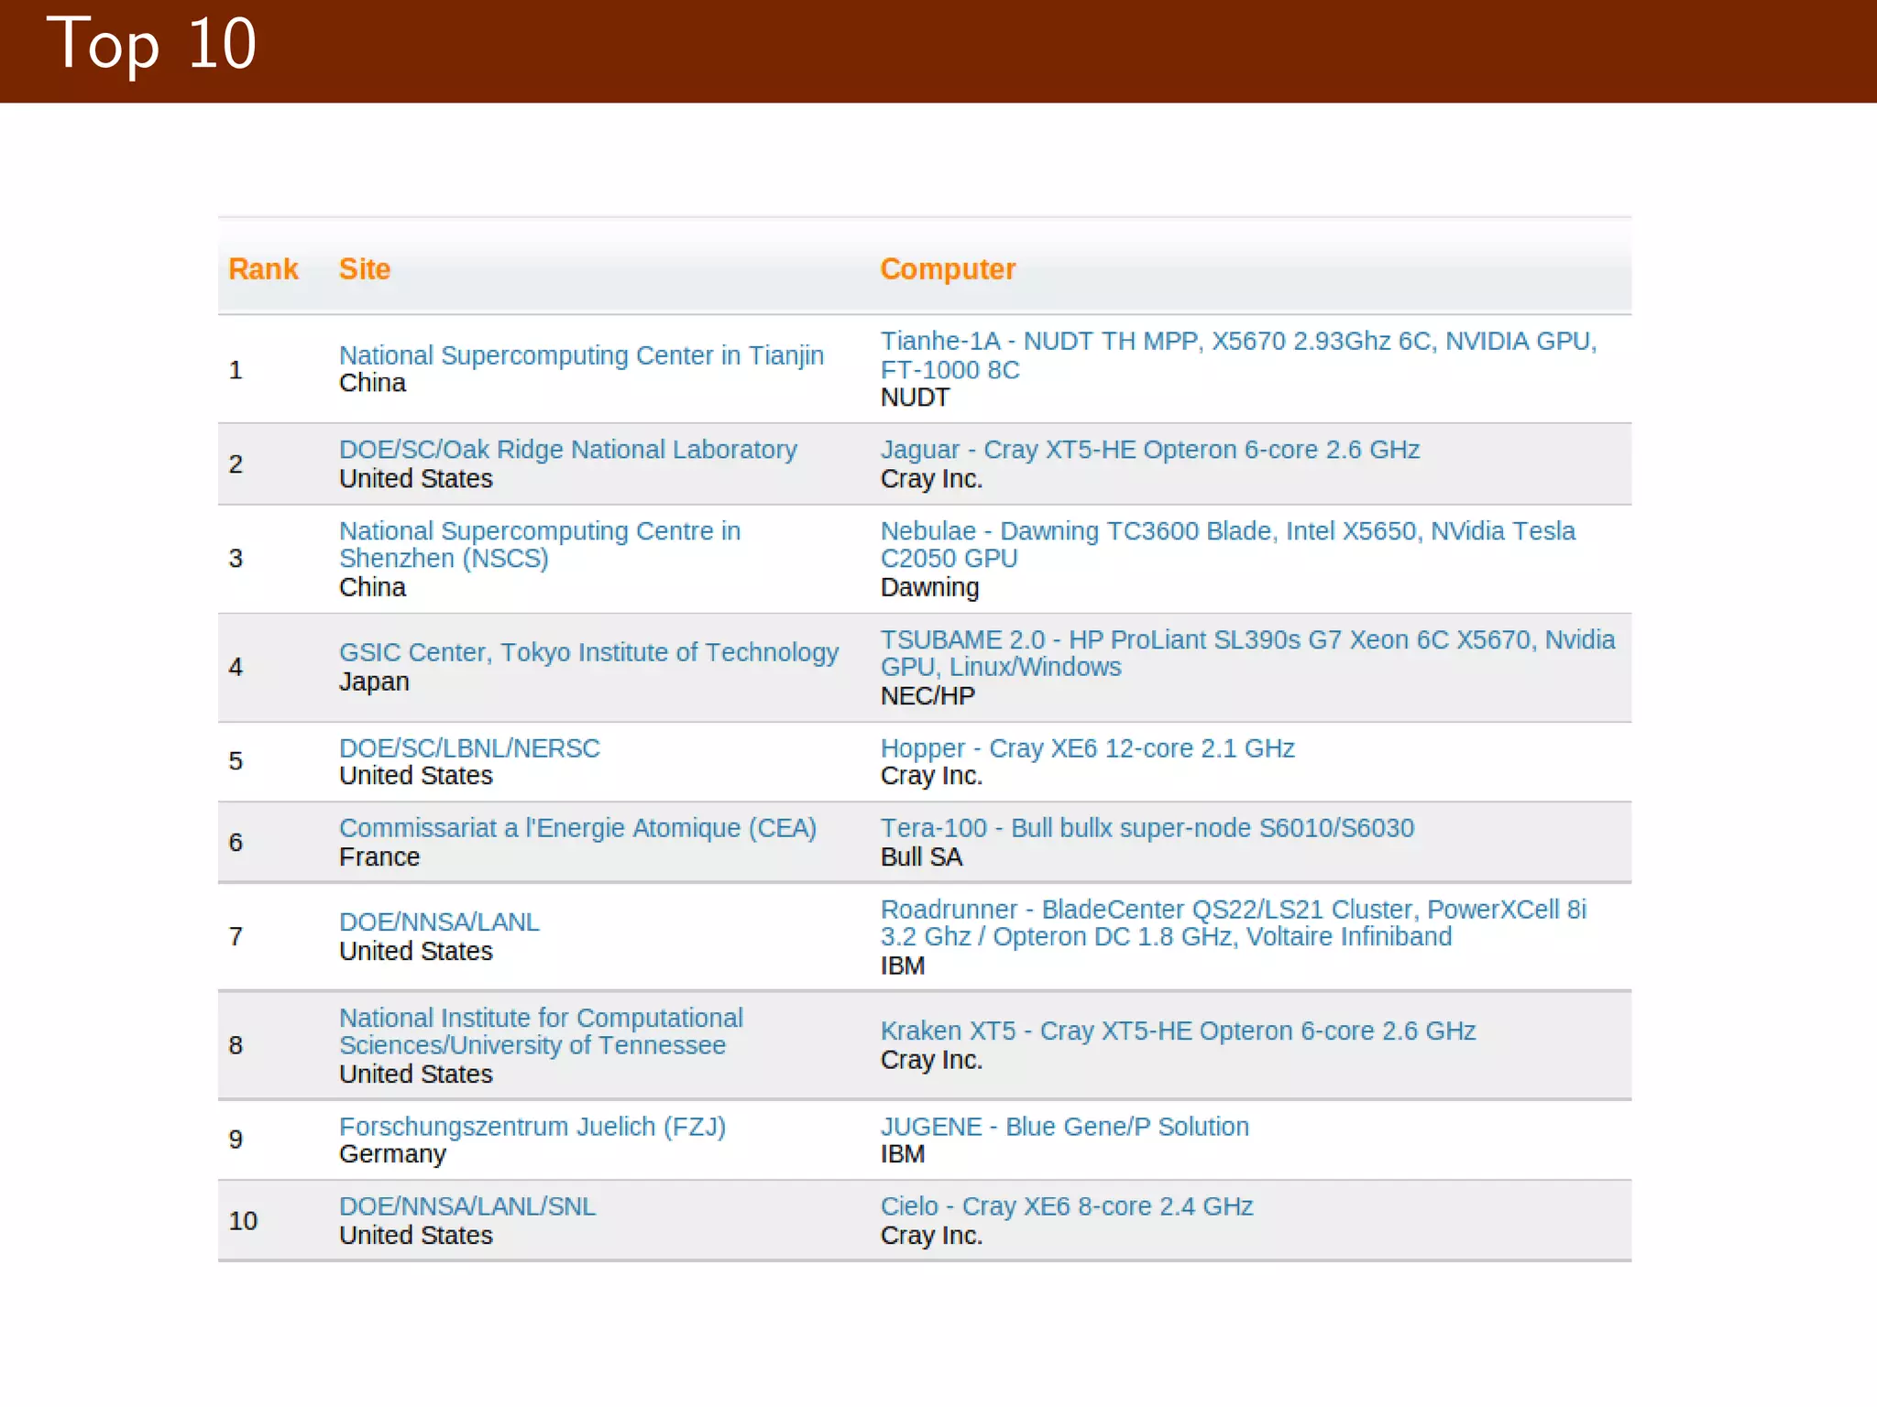Click the DOE/SC/LBNL/NERSC site link
This screenshot has width=1877, height=1407.
[469, 748]
